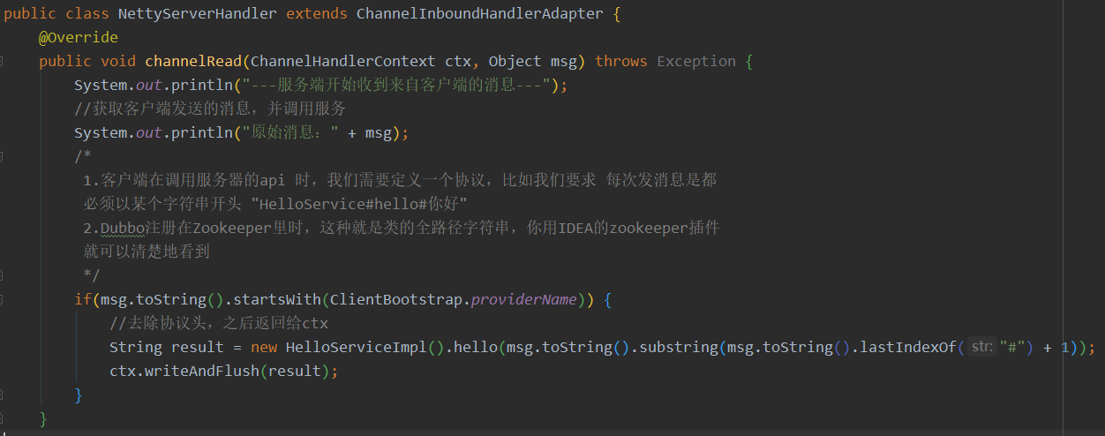This screenshot has width=1105, height=436.
Task: Click the comment line starting 1.客户端在调用服务器的api
Action: (x=400, y=180)
